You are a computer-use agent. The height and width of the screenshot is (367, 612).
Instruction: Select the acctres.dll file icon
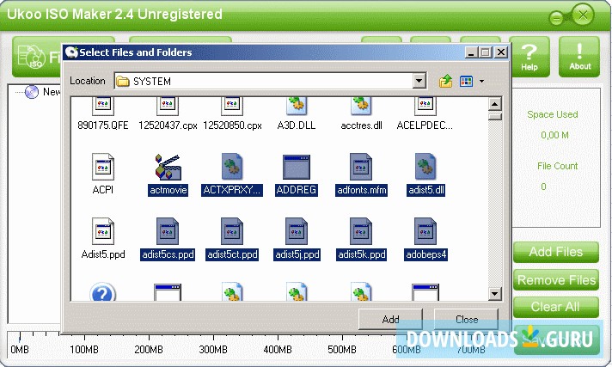[x=361, y=107]
